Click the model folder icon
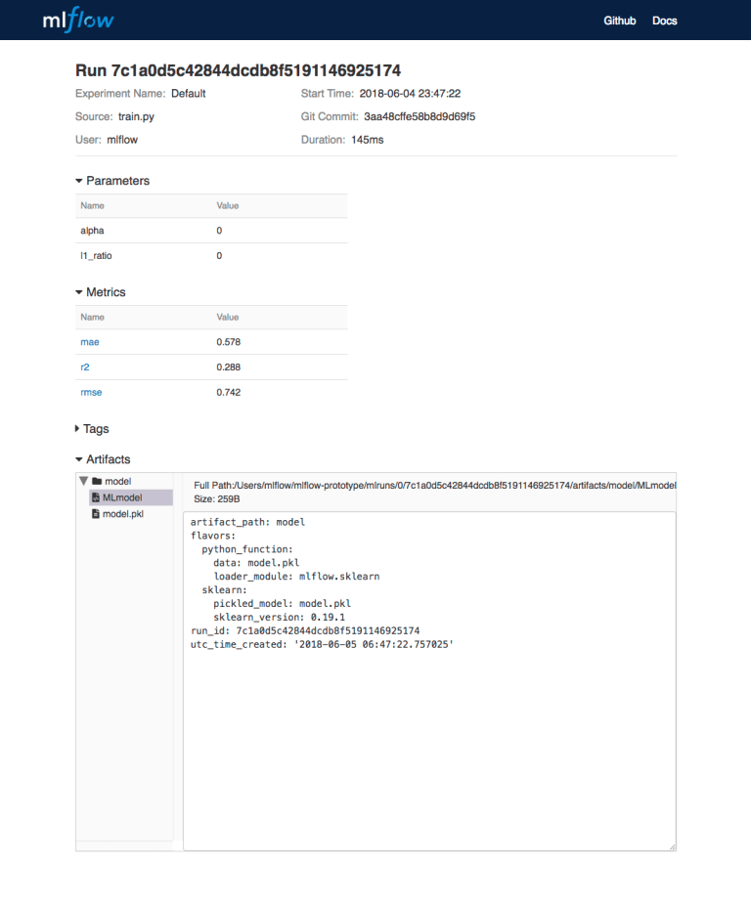751x906 pixels. pyautogui.click(x=97, y=481)
